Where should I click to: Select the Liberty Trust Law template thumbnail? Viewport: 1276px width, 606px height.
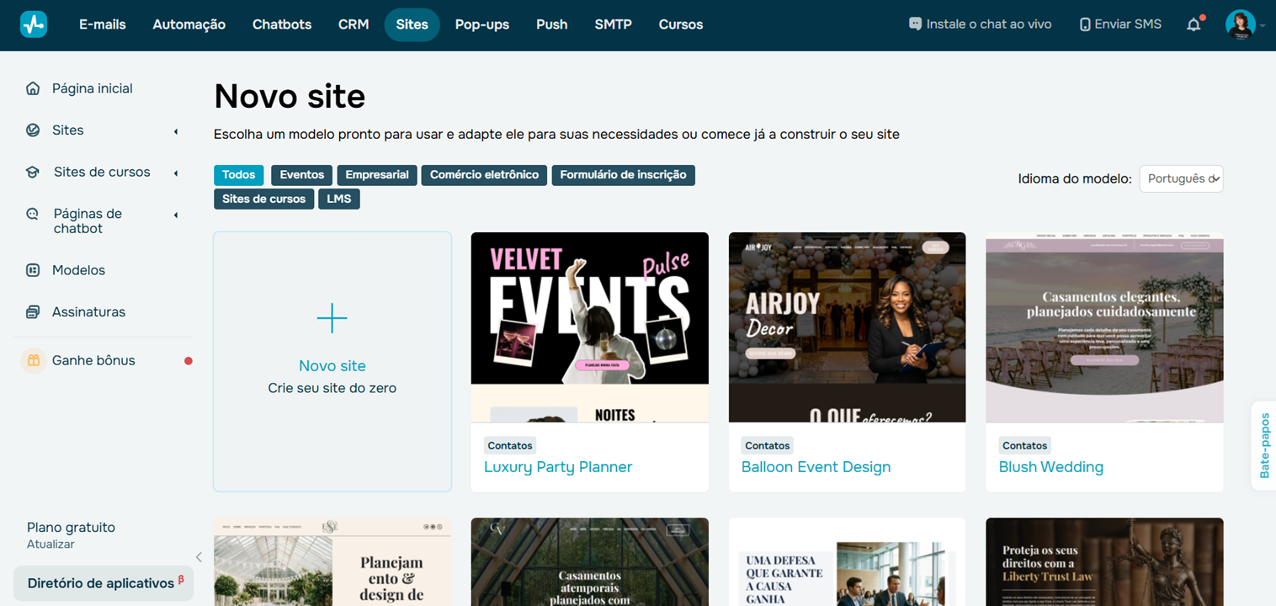click(1104, 561)
